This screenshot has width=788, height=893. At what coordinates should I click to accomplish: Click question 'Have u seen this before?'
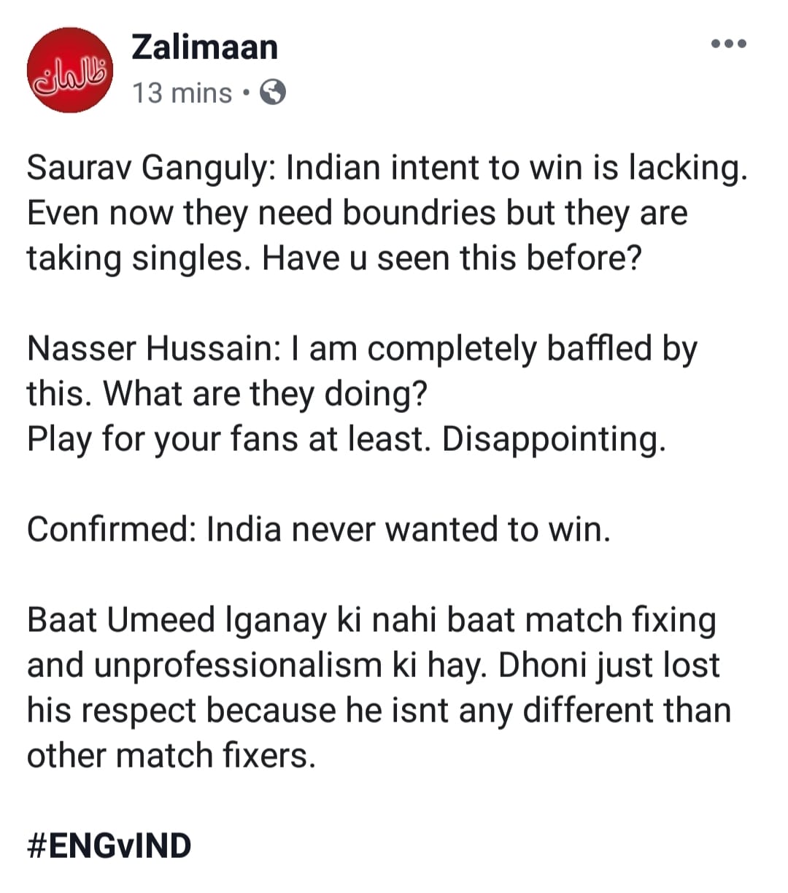pyautogui.click(x=452, y=258)
